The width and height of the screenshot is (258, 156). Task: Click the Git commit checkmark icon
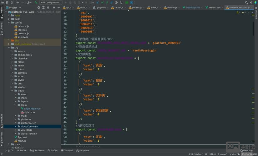[x=102, y=2]
